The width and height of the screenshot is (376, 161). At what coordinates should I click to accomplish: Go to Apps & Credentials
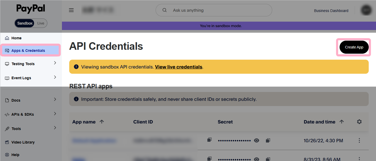28,51
